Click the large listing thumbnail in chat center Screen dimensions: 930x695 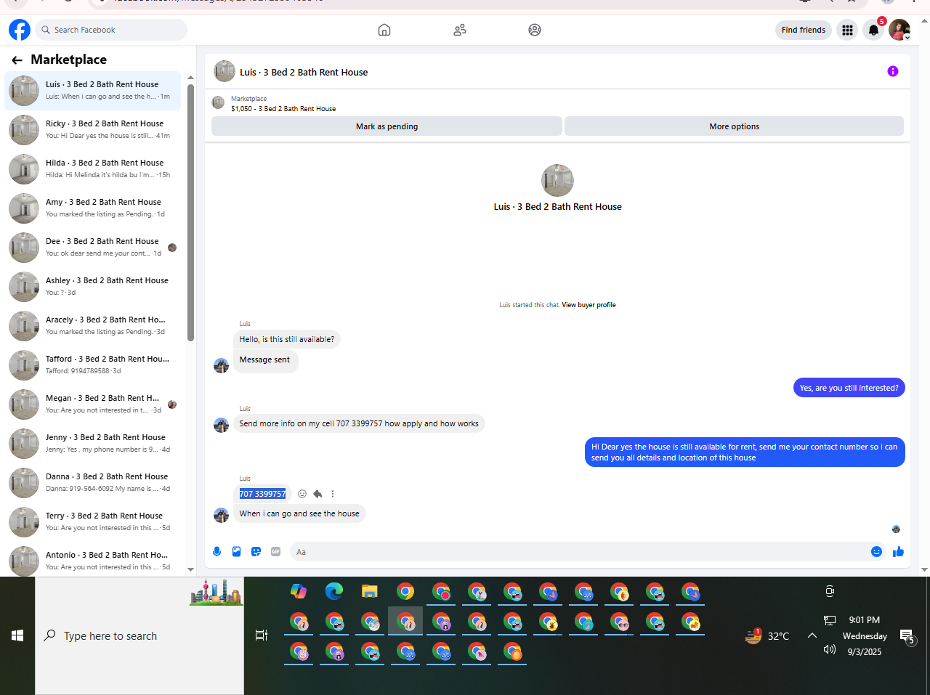pyautogui.click(x=558, y=181)
